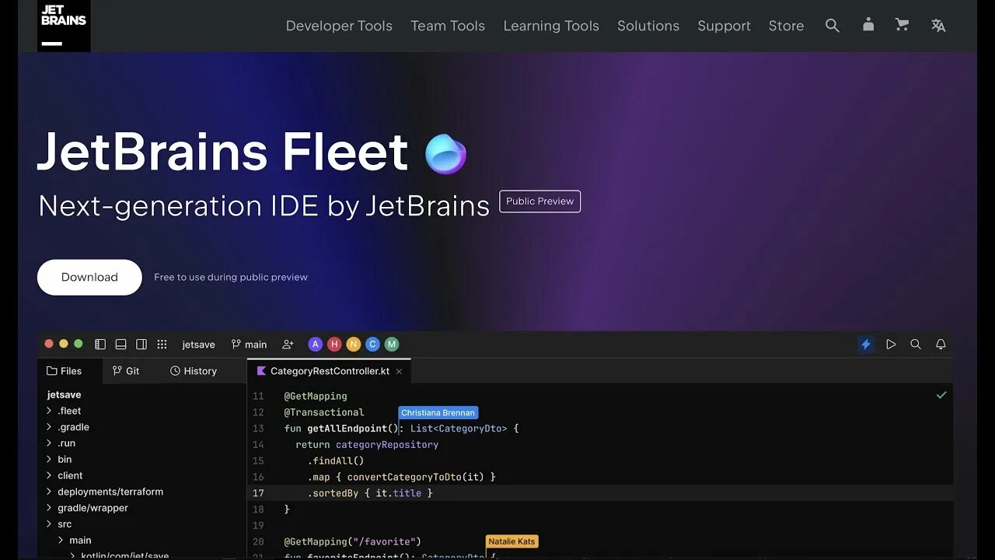Click the main branch label
The width and height of the screenshot is (995, 560).
tap(256, 345)
